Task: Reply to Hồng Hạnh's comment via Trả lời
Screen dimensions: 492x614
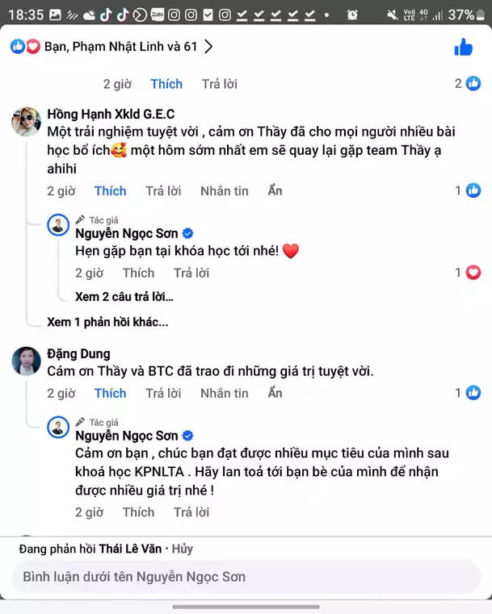Action: tap(163, 190)
